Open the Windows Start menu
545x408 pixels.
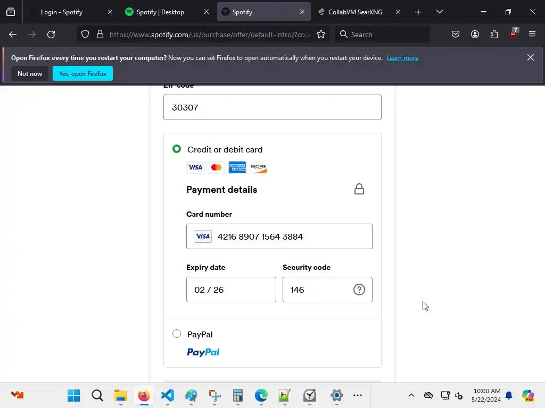point(73,395)
